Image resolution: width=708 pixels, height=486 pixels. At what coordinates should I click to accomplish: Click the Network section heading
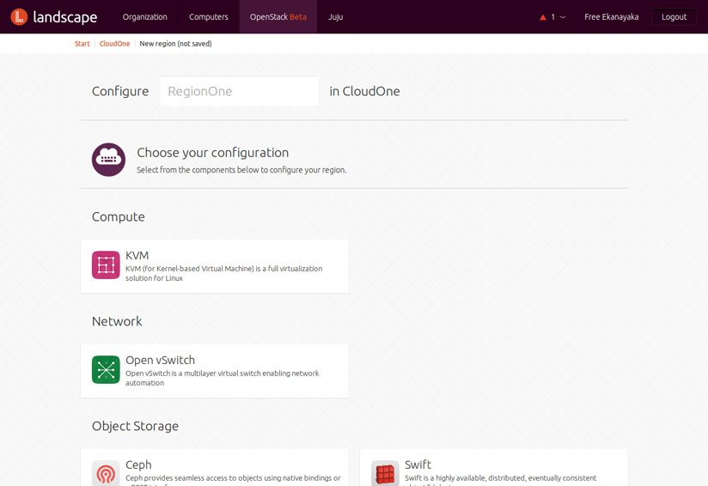pos(117,321)
